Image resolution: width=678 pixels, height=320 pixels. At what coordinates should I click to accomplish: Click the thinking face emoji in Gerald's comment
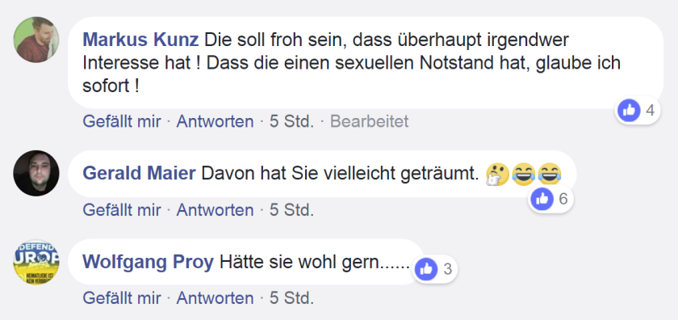[x=497, y=175]
